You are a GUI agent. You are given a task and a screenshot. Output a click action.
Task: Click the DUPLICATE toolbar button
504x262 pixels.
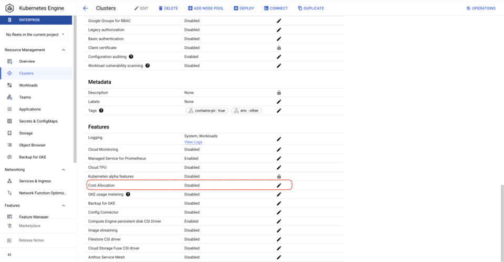coord(311,8)
